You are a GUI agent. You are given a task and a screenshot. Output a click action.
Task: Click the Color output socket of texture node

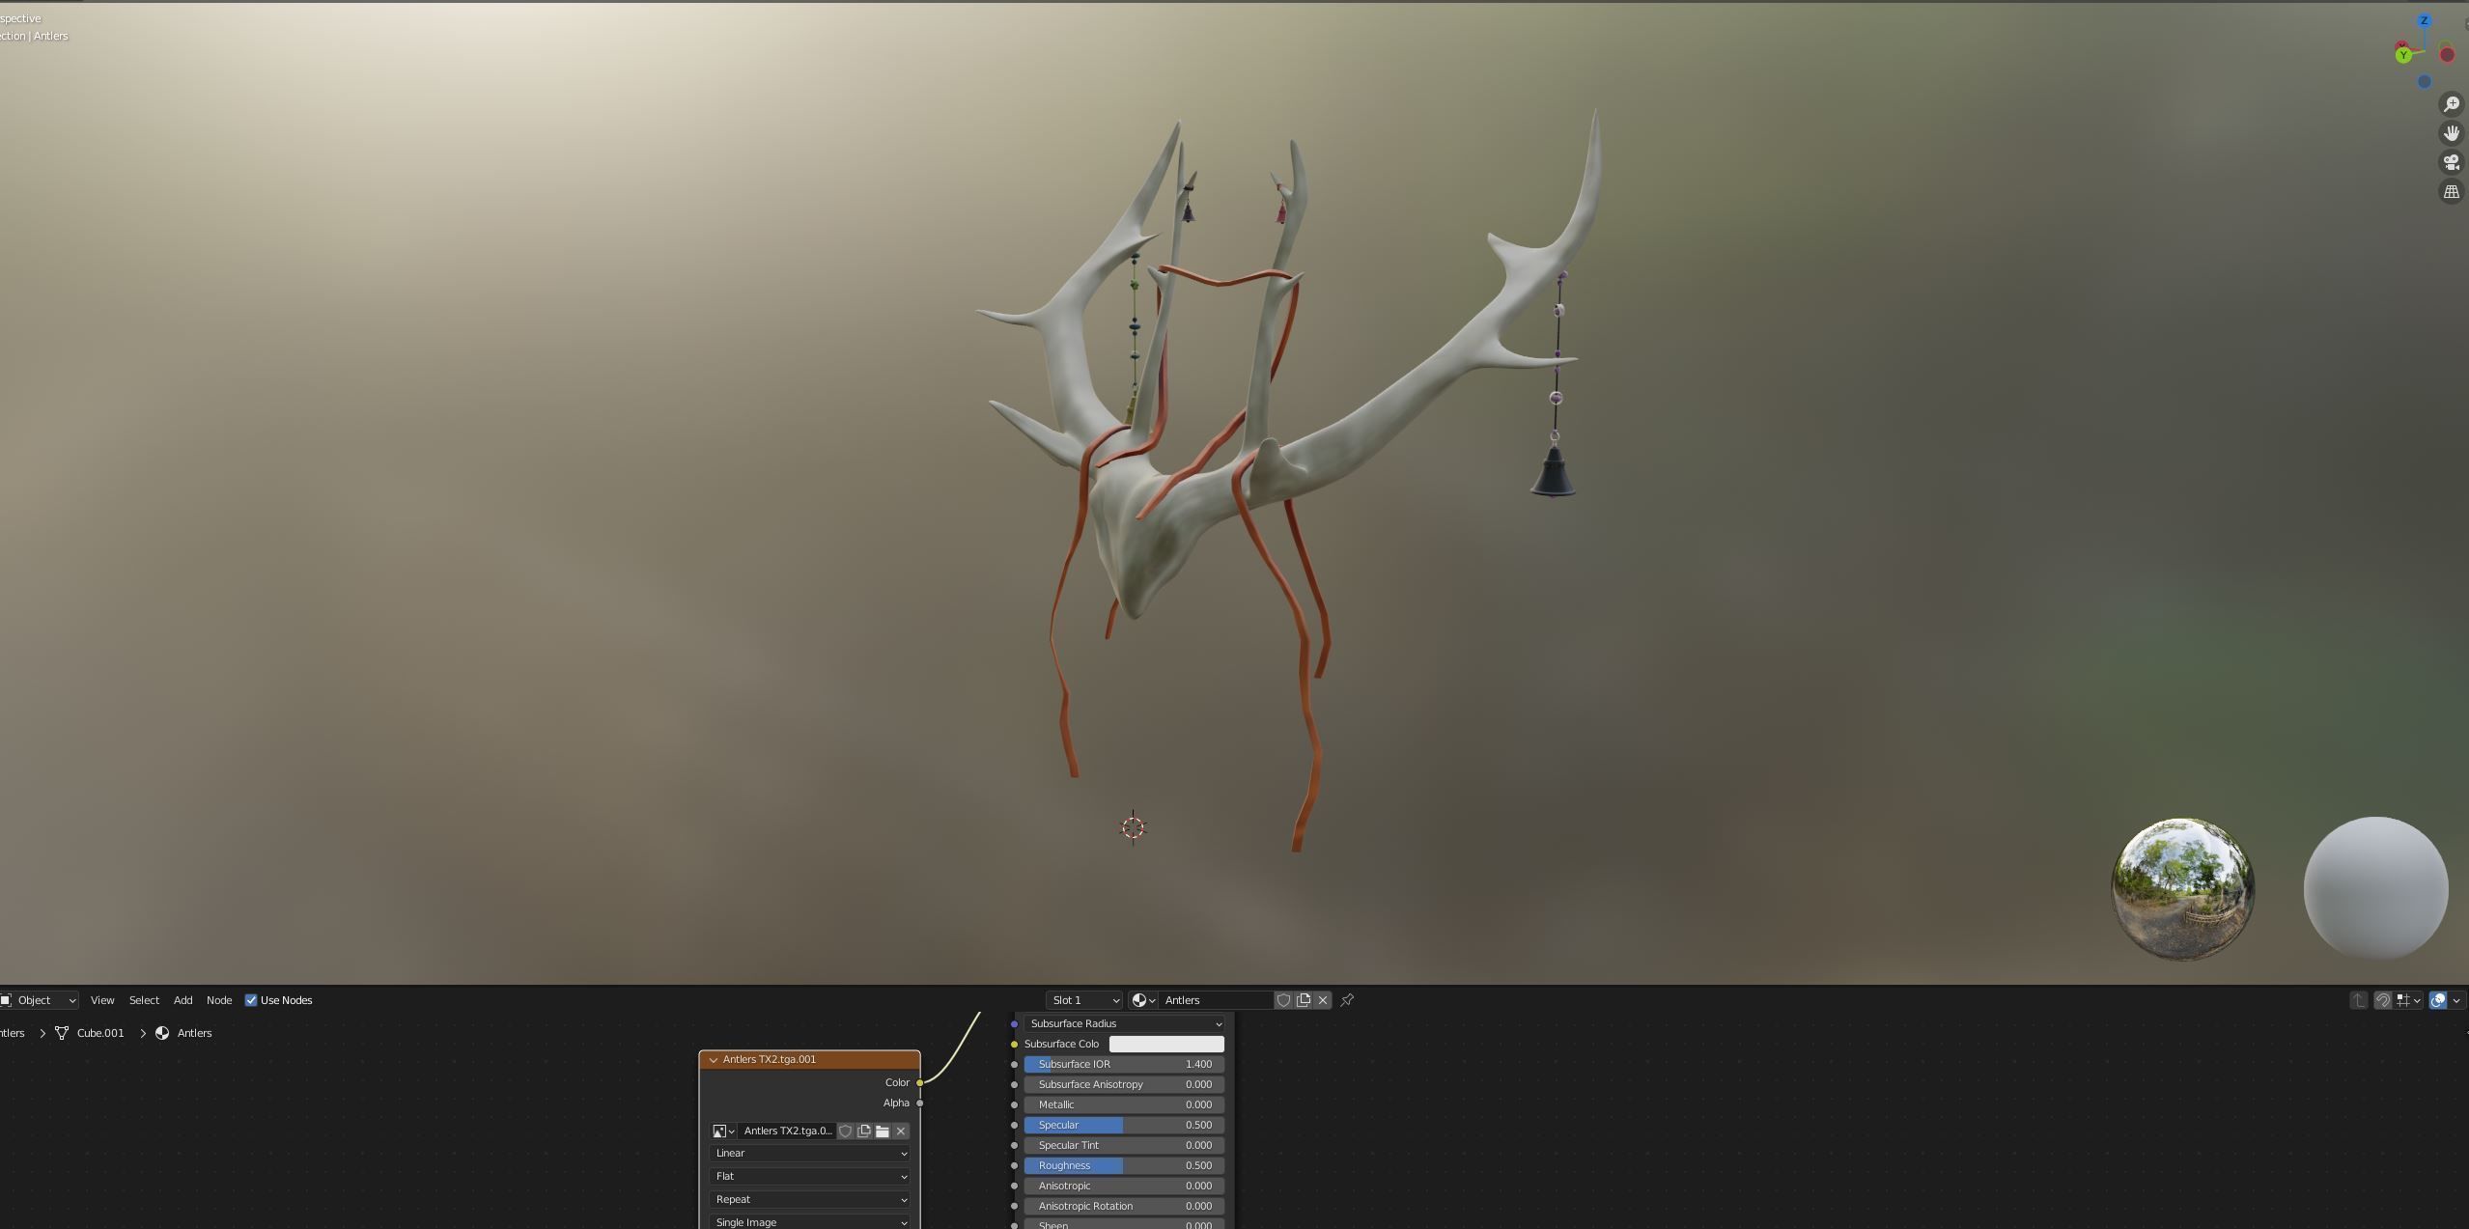point(920,1082)
